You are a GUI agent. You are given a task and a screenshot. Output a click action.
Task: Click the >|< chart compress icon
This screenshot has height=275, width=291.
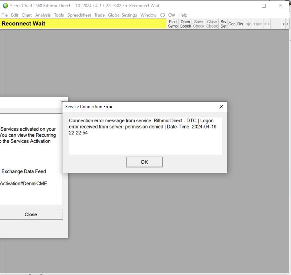[x=267, y=24]
